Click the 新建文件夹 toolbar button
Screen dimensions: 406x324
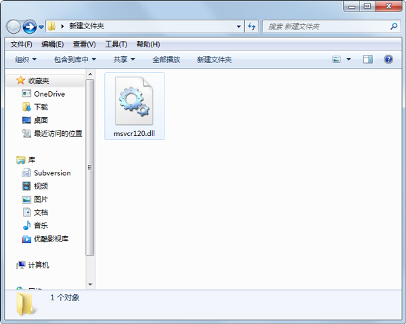coord(214,60)
